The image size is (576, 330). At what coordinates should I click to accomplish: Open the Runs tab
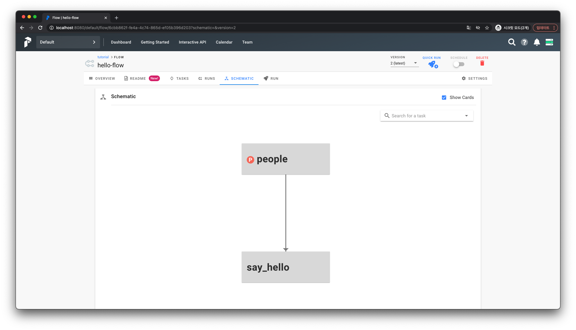coord(207,79)
